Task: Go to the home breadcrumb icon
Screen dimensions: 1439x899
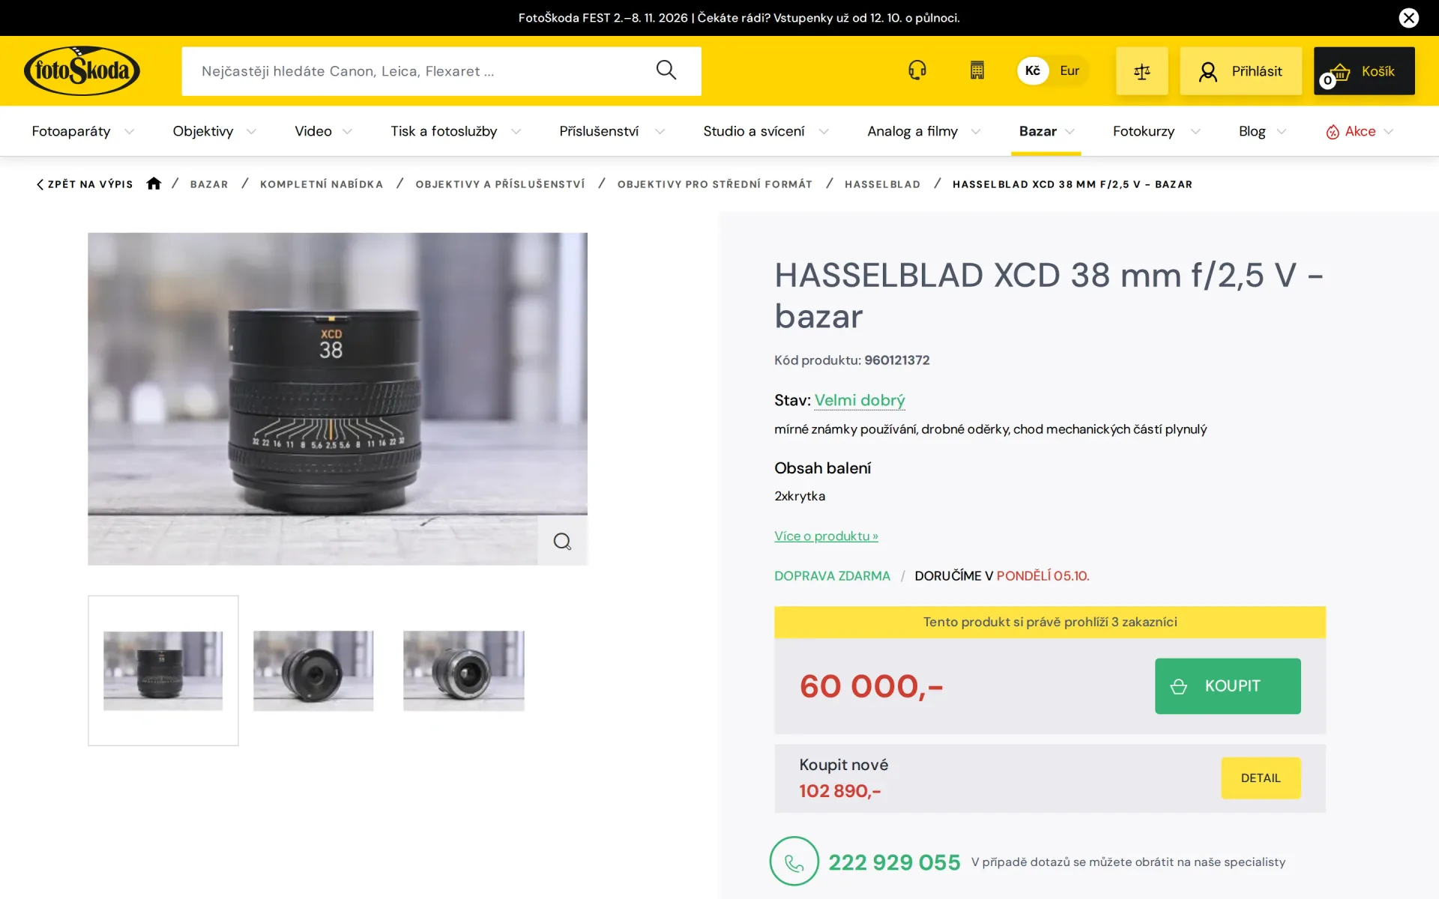Action: [154, 184]
